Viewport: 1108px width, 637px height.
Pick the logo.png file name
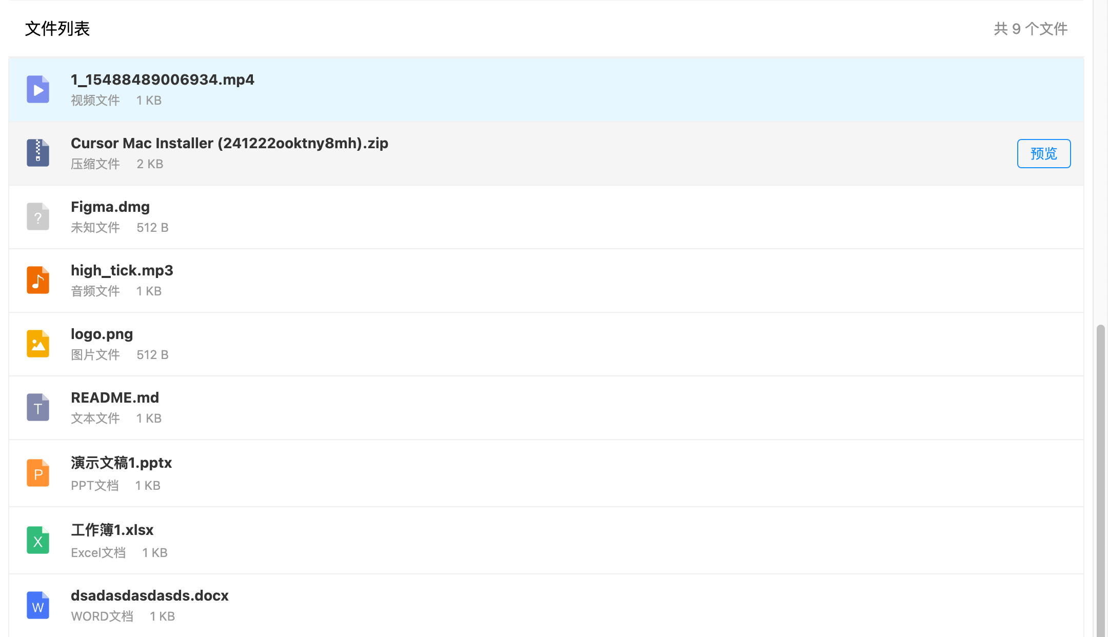click(102, 334)
